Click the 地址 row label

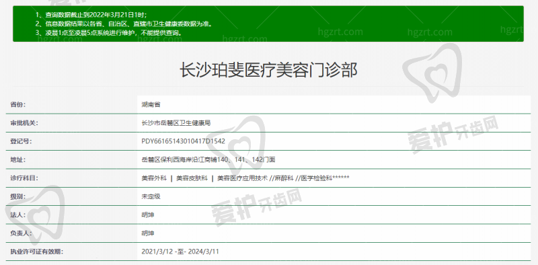(18, 159)
